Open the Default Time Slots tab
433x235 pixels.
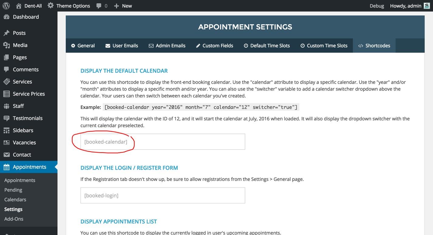(x=267, y=46)
